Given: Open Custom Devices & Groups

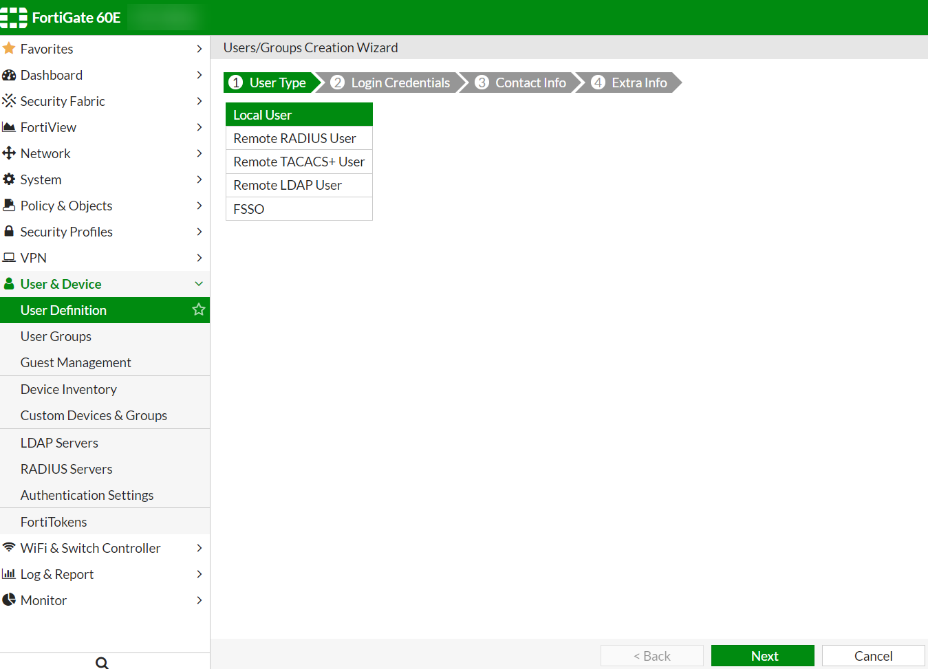Looking at the screenshot, I should pos(105,415).
